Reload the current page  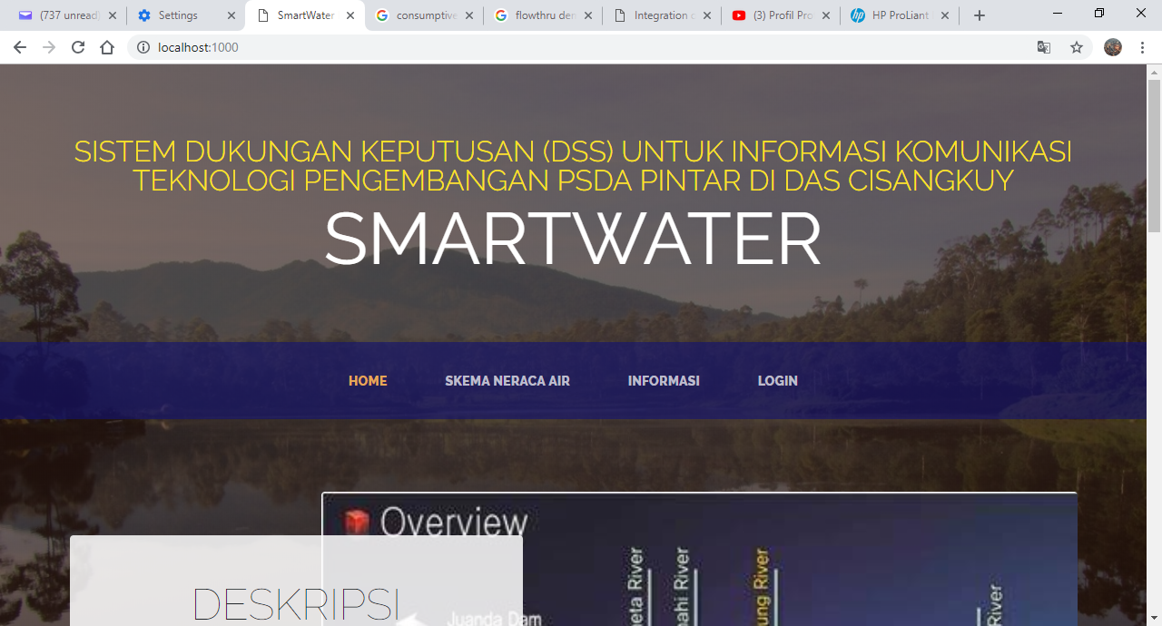pos(78,47)
